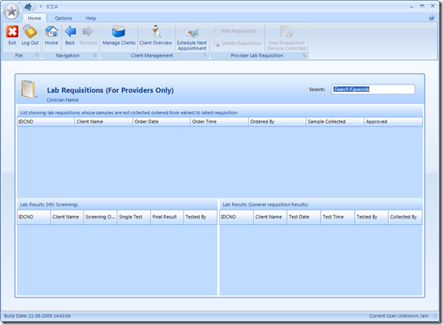Sort by Final Result column header
This screenshot has height=325, width=443.
pyautogui.click(x=167, y=217)
